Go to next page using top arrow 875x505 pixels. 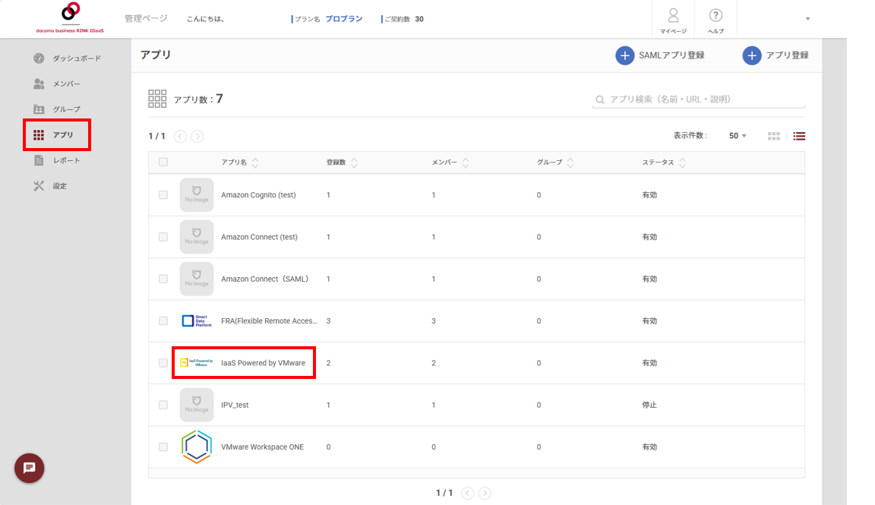197,136
